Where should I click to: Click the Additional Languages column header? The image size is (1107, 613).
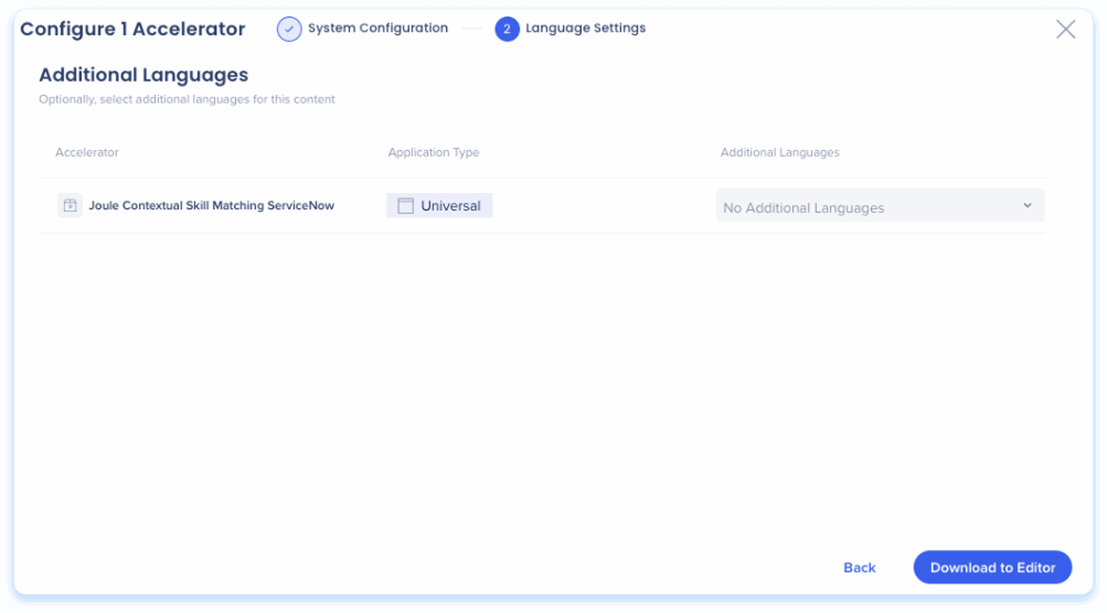tap(780, 152)
